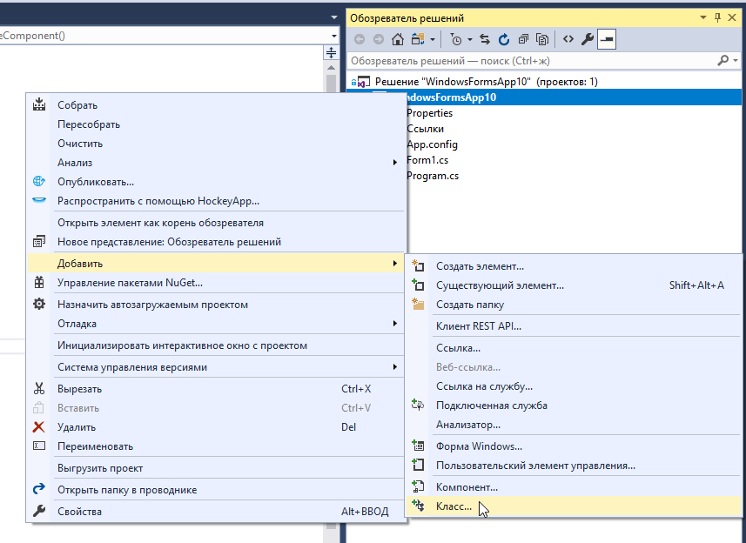Screen dimensions: 746x543
Task: Select the Класс... item in submenu
Action: coord(454,506)
